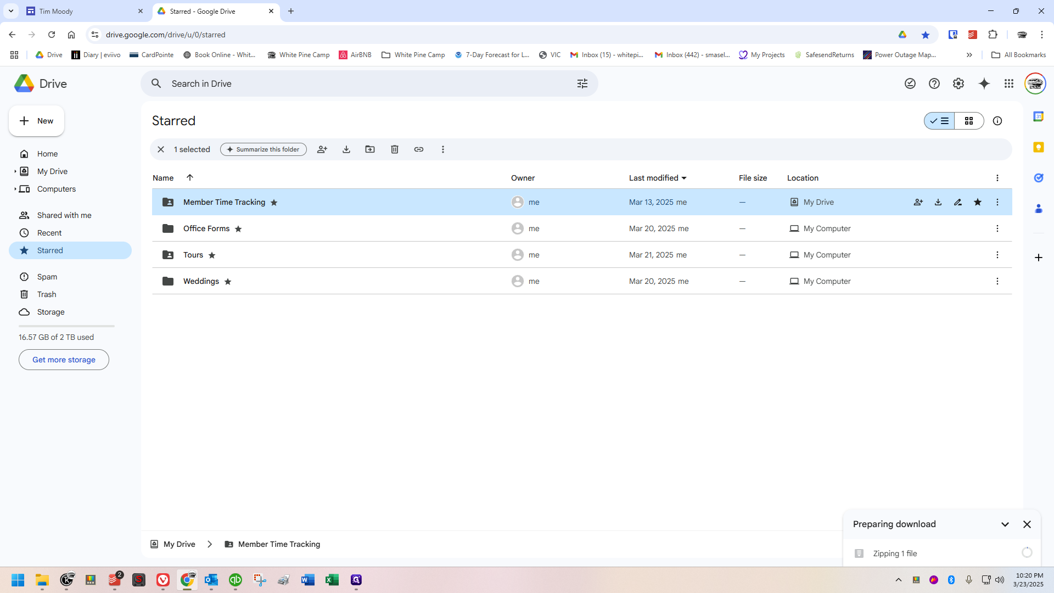Open the browser tab search dropdown

point(11,11)
